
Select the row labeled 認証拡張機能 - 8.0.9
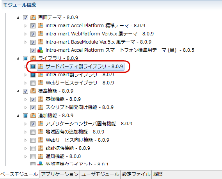pos(68,148)
